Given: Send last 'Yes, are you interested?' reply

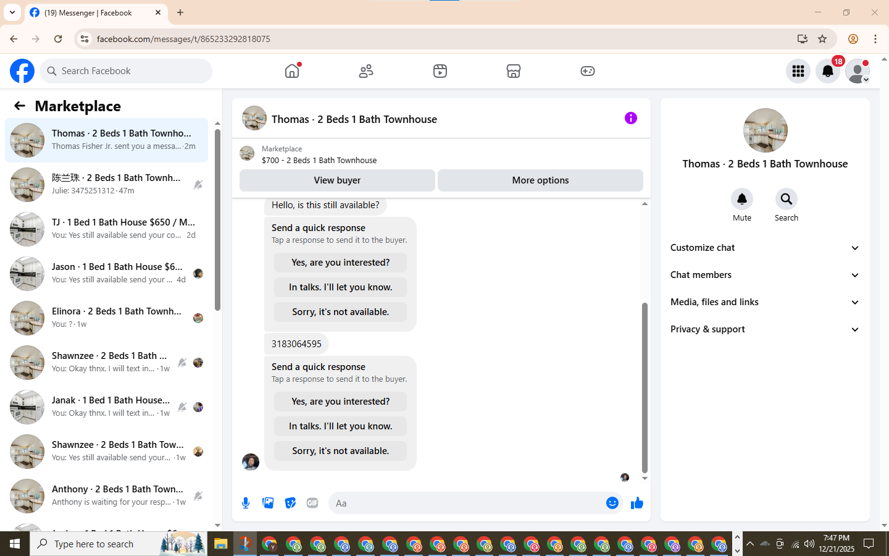Looking at the screenshot, I should point(340,402).
